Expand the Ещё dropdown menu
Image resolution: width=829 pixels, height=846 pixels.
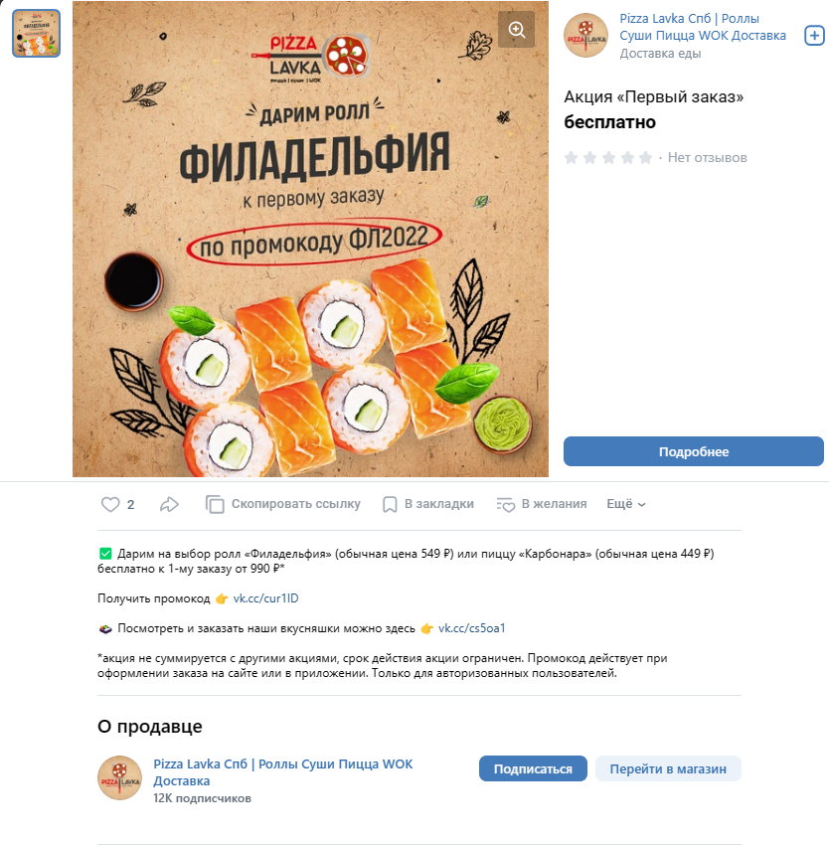(x=625, y=504)
